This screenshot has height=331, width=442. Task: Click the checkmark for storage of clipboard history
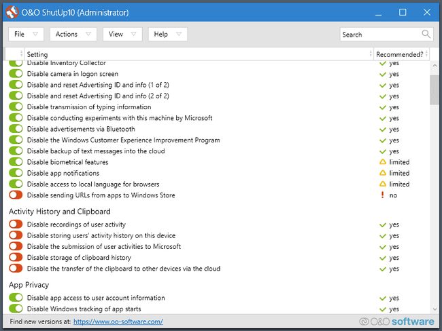383,258
